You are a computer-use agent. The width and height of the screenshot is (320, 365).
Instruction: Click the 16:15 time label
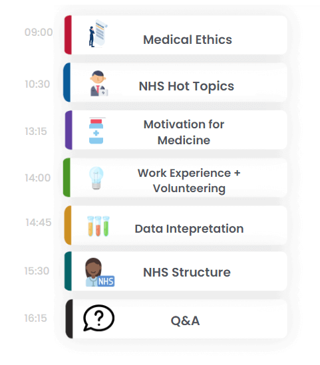point(36,318)
